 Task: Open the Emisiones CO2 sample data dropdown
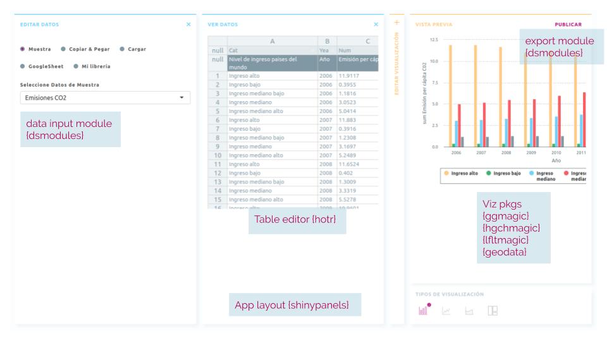point(105,98)
